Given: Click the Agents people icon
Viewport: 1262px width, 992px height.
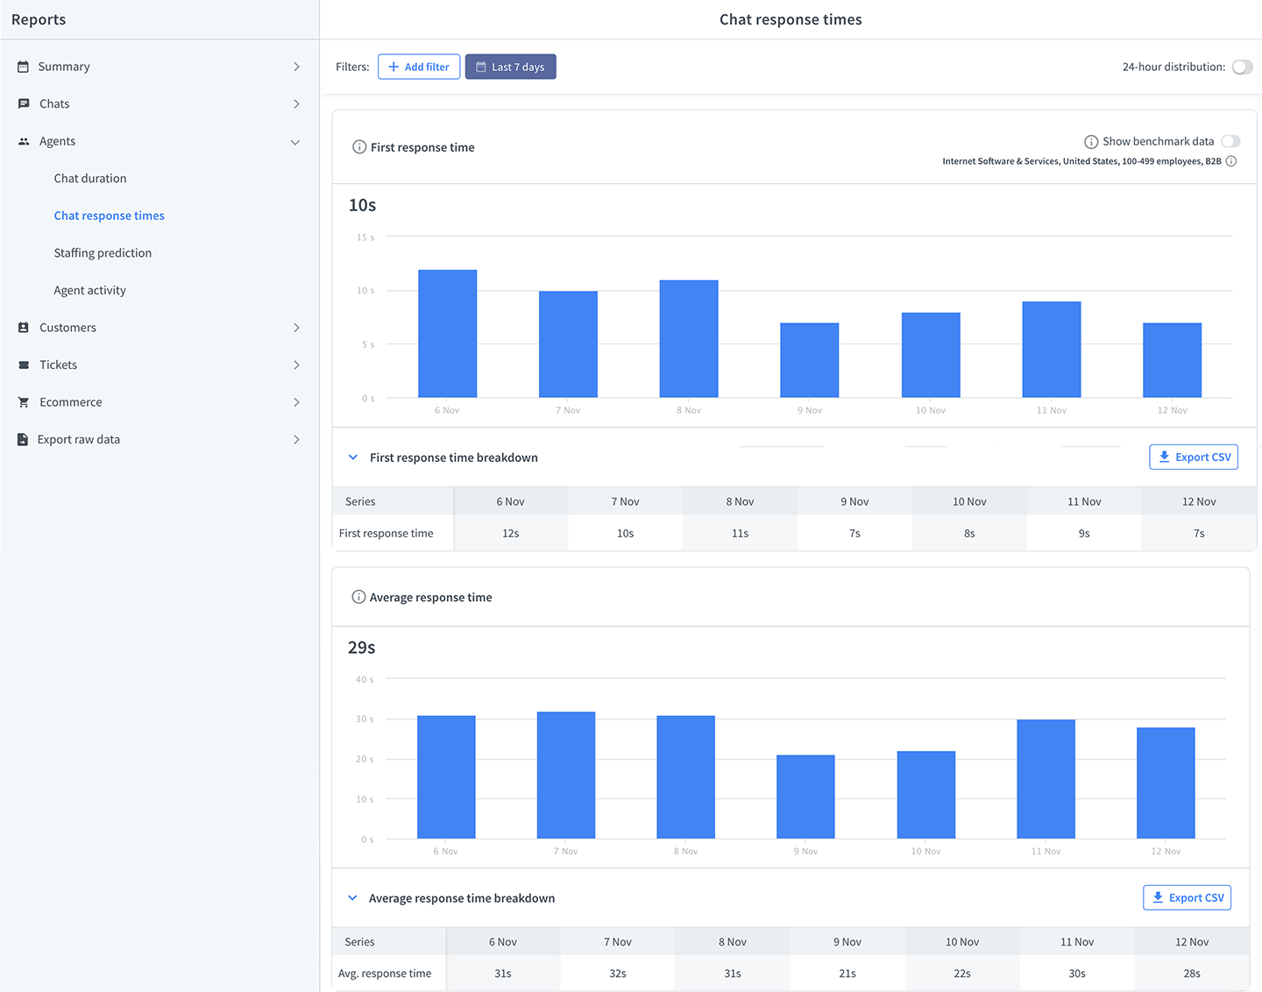Looking at the screenshot, I should (x=24, y=141).
